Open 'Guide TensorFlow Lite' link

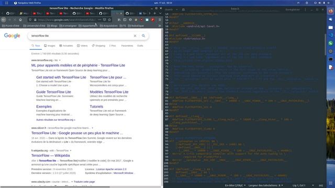pyautogui.click(x=53, y=92)
